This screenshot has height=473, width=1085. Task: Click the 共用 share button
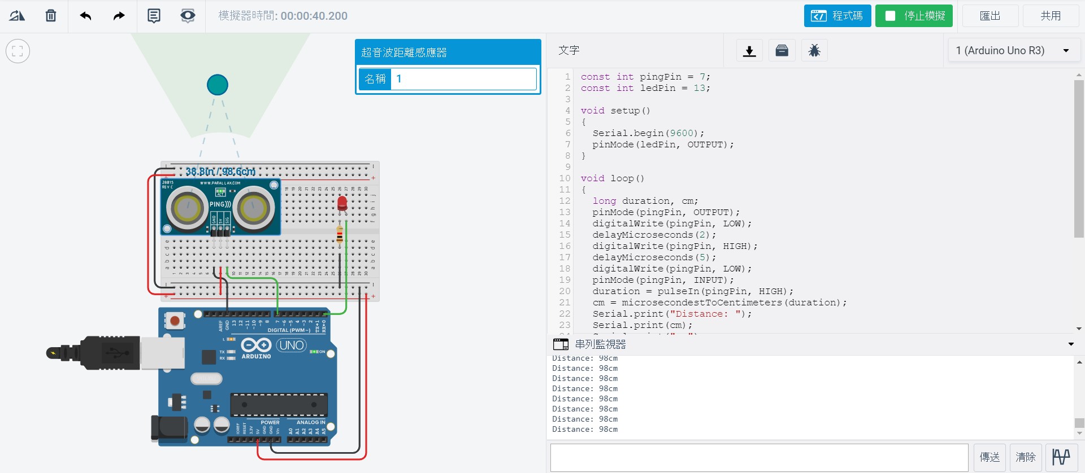pos(1051,16)
